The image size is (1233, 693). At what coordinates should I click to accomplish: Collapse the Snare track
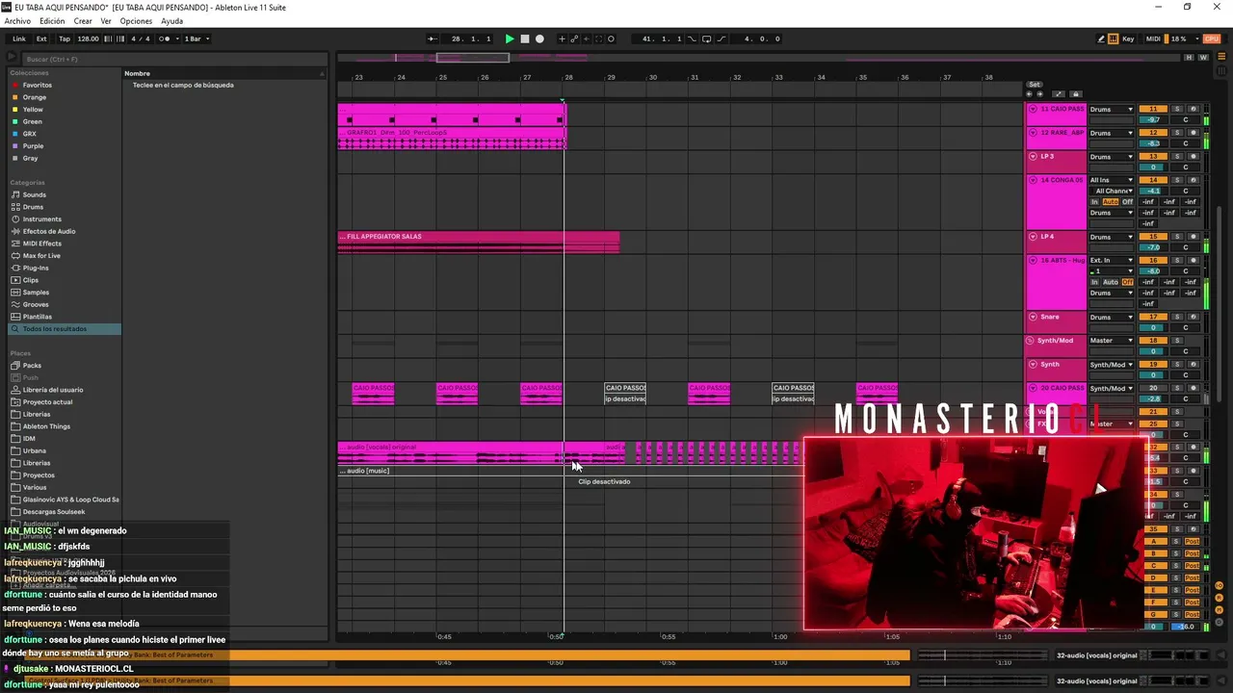[1033, 317]
